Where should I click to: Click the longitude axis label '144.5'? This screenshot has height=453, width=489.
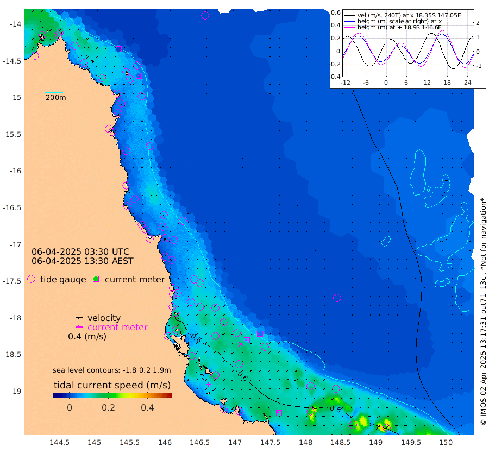(60, 442)
